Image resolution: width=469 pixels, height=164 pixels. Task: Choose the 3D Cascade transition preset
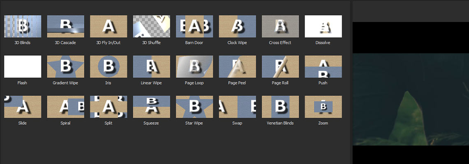65,26
